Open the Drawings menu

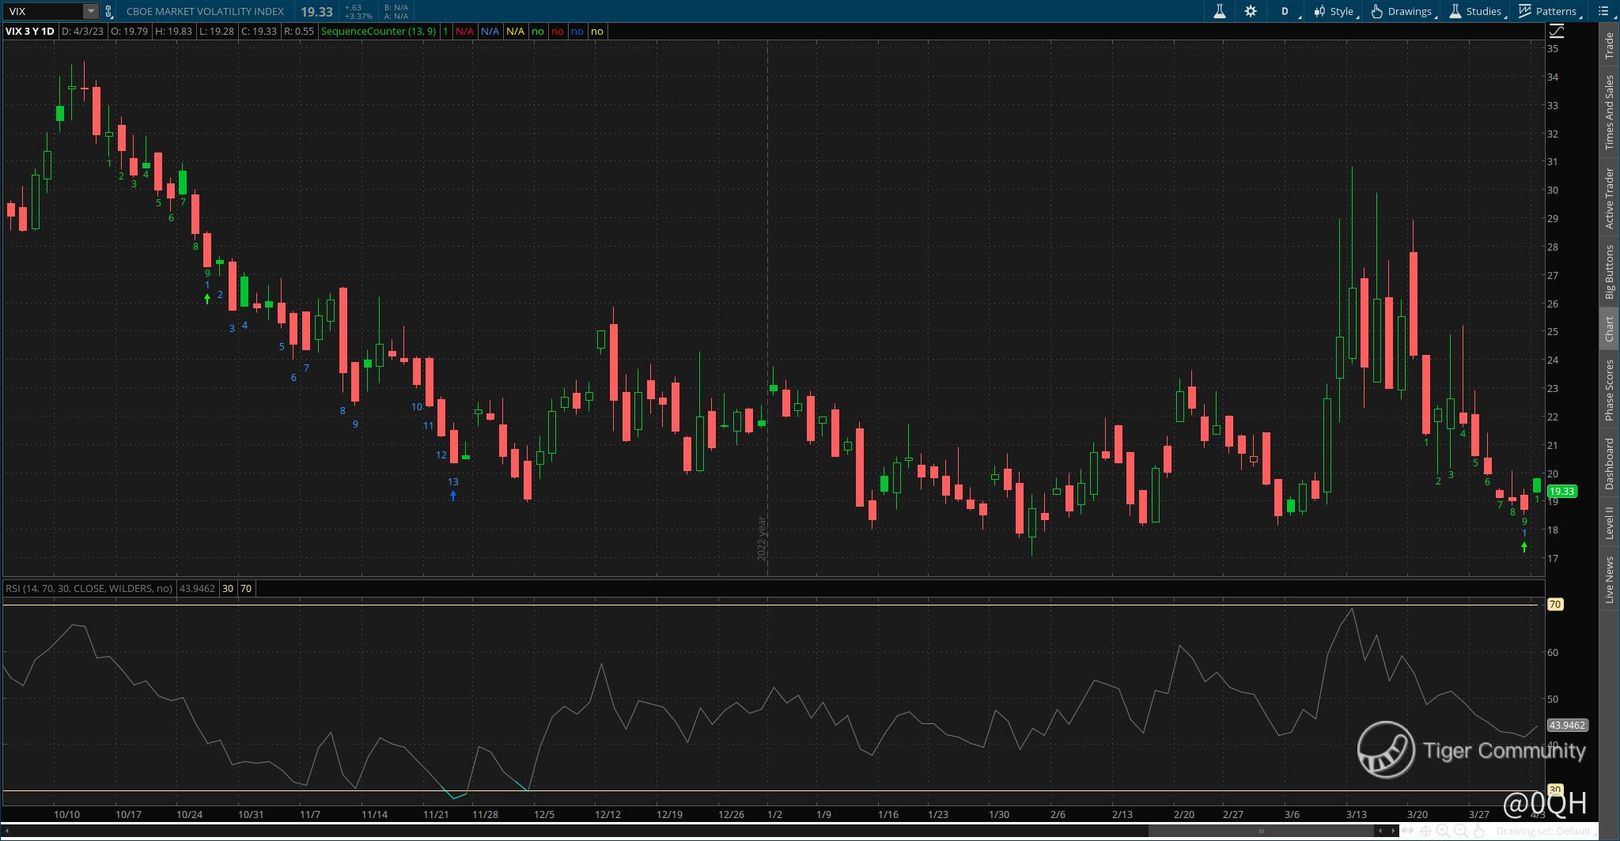pos(1402,11)
